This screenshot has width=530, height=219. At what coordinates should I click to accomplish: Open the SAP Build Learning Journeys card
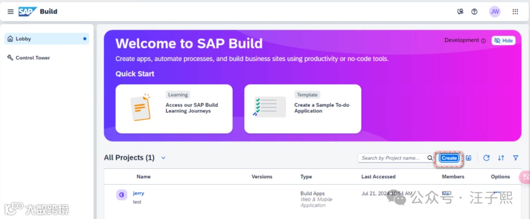174,109
